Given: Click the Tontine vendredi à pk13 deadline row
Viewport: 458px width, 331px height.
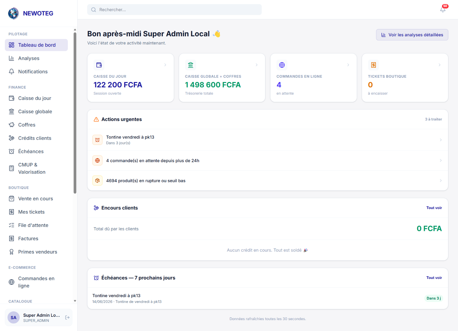Looking at the screenshot, I should point(268,298).
